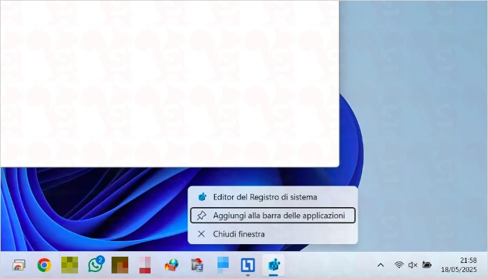Choose 'Chiudi finestra' from the jump list
The width and height of the screenshot is (488, 279).
238,234
